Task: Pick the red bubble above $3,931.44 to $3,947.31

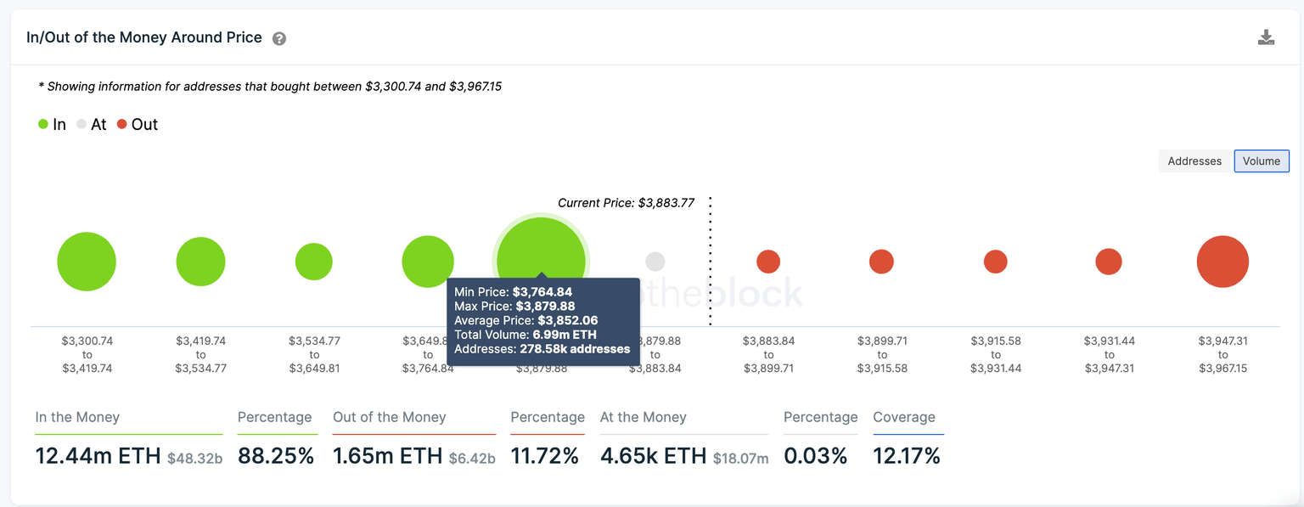Action: pyautogui.click(x=1109, y=262)
